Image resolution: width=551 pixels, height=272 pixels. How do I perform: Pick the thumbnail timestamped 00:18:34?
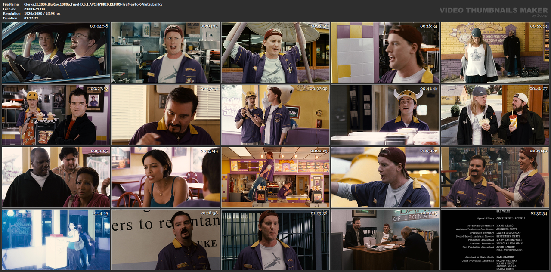pos(385,53)
